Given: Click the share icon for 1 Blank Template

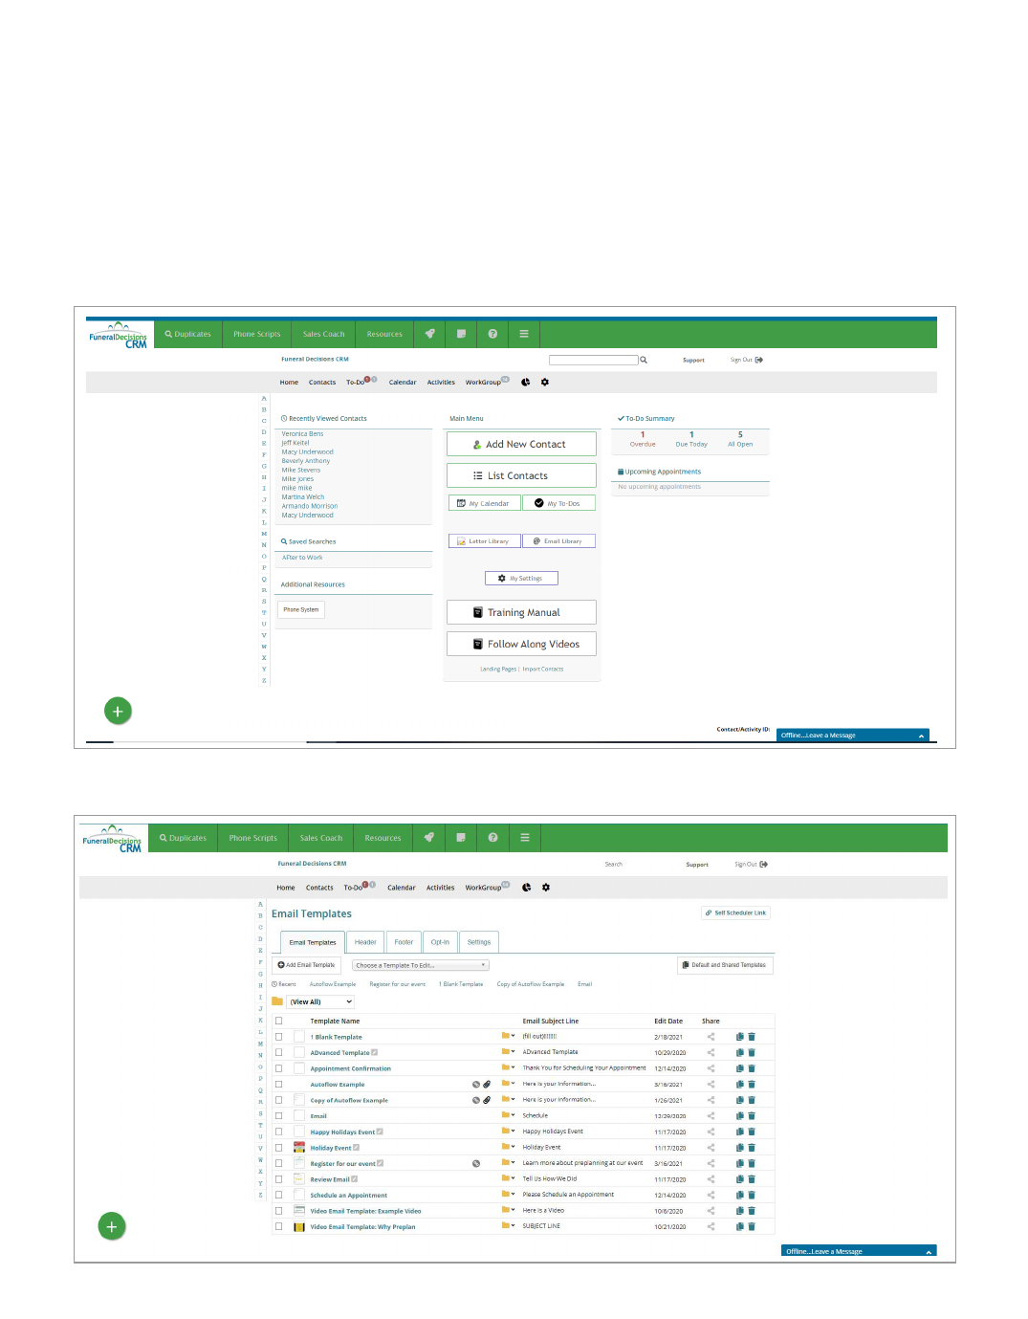Looking at the screenshot, I should (x=711, y=1037).
